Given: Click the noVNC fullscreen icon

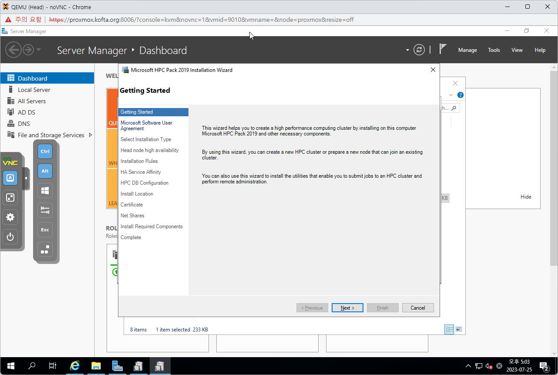Looking at the screenshot, I should tap(10, 197).
